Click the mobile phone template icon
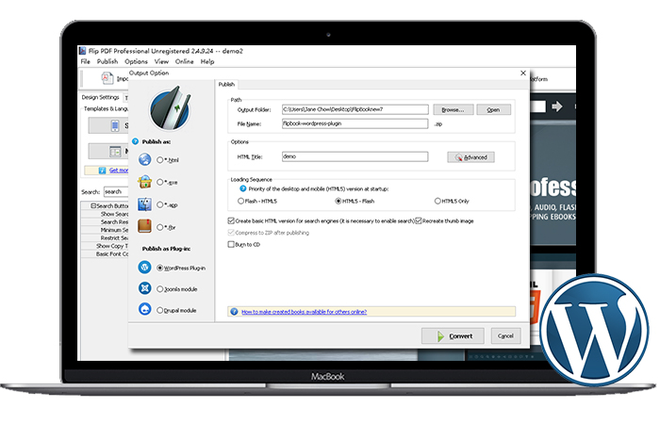660x424 pixels. [115, 125]
